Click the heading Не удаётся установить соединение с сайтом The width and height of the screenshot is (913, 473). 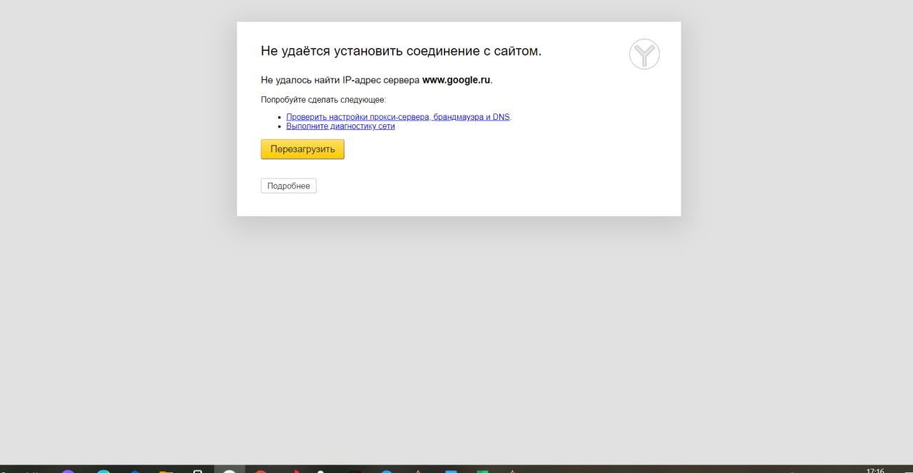(x=401, y=51)
